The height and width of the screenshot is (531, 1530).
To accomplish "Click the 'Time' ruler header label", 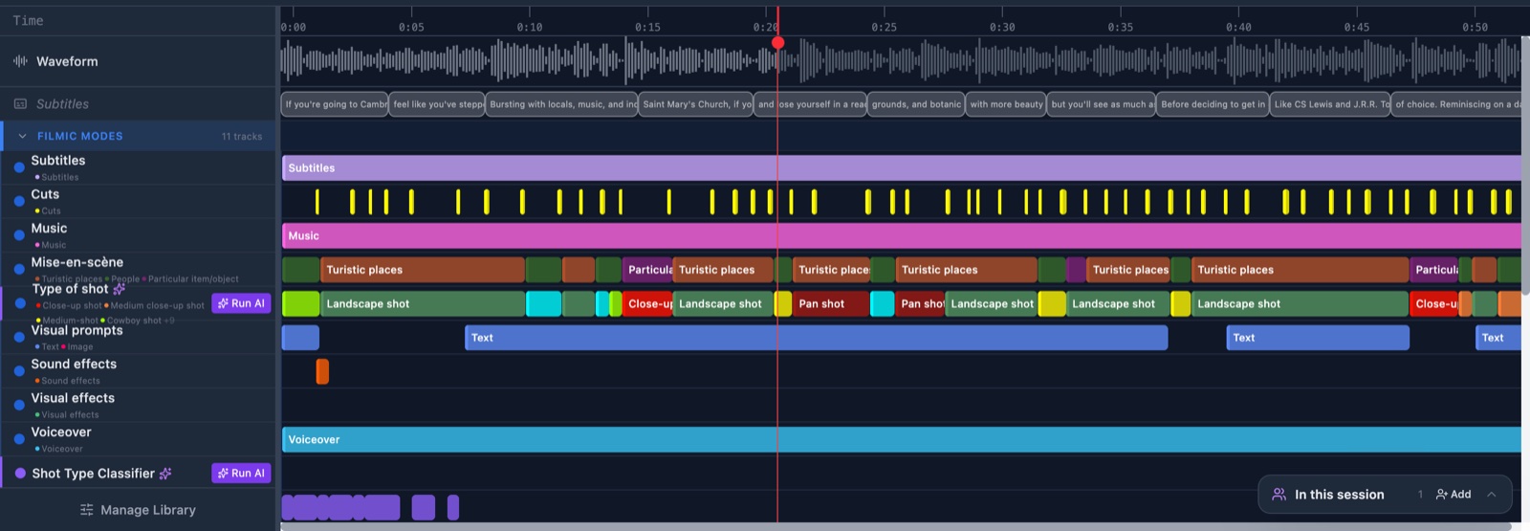I will (28, 20).
